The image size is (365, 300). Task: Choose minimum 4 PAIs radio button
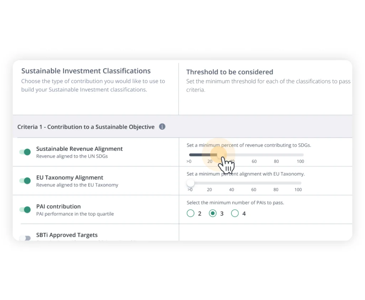tap(235, 214)
